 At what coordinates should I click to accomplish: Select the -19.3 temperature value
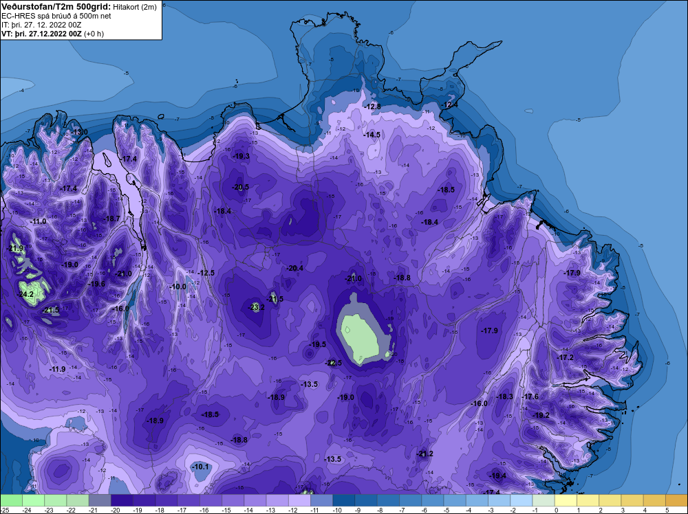pos(241,156)
